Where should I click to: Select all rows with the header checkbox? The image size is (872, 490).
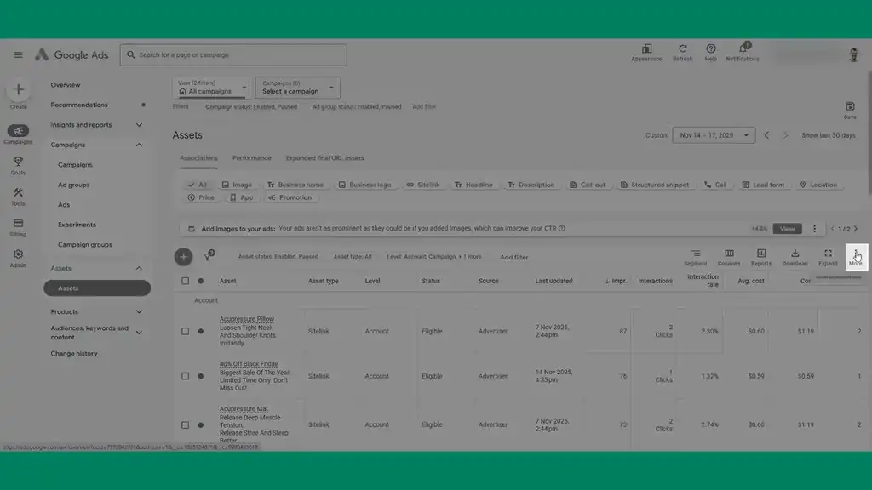coord(185,281)
